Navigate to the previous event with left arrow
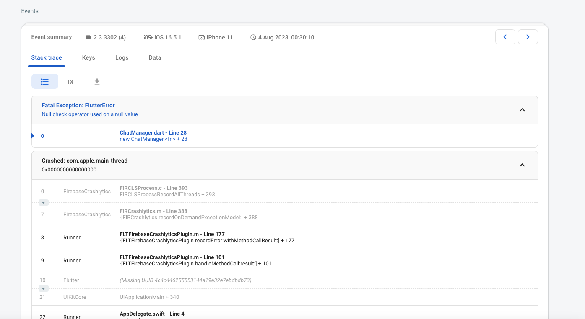 pos(505,37)
